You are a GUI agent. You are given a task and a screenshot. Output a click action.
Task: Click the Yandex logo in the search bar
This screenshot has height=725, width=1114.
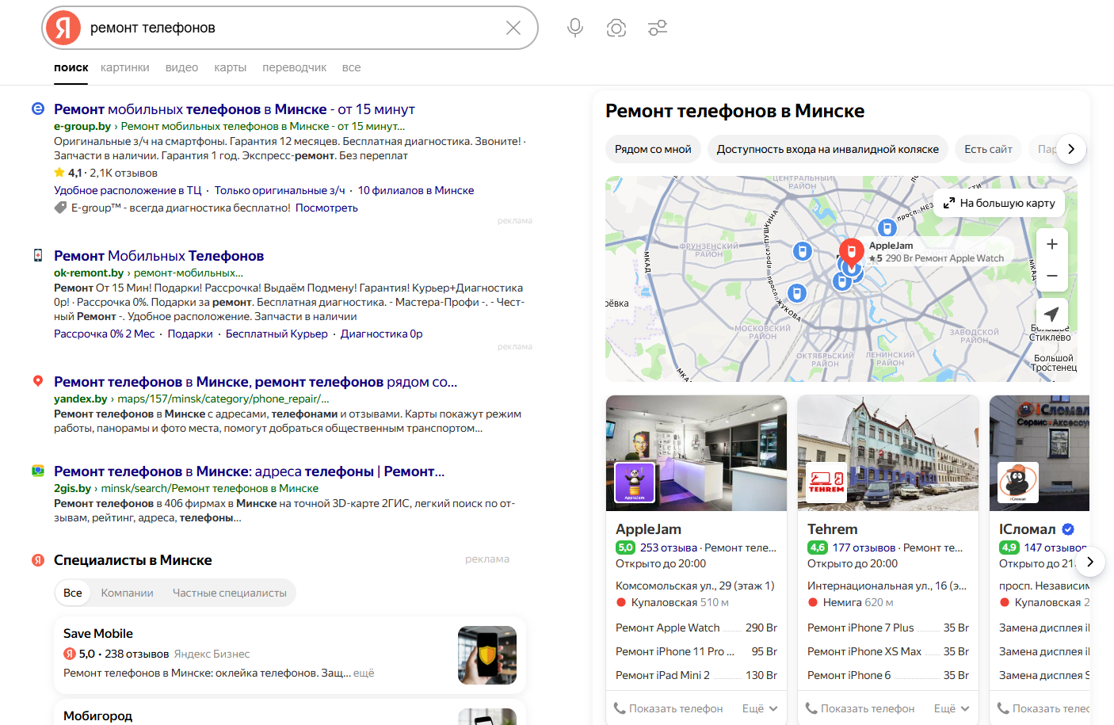(63, 28)
